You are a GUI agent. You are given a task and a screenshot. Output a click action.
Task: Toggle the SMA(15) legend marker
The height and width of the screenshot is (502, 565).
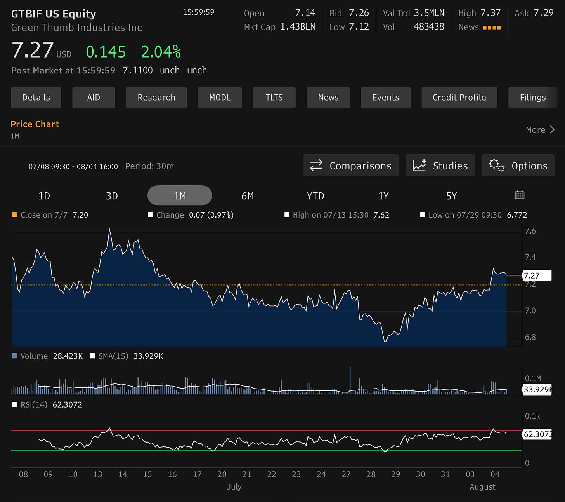pos(93,356)
